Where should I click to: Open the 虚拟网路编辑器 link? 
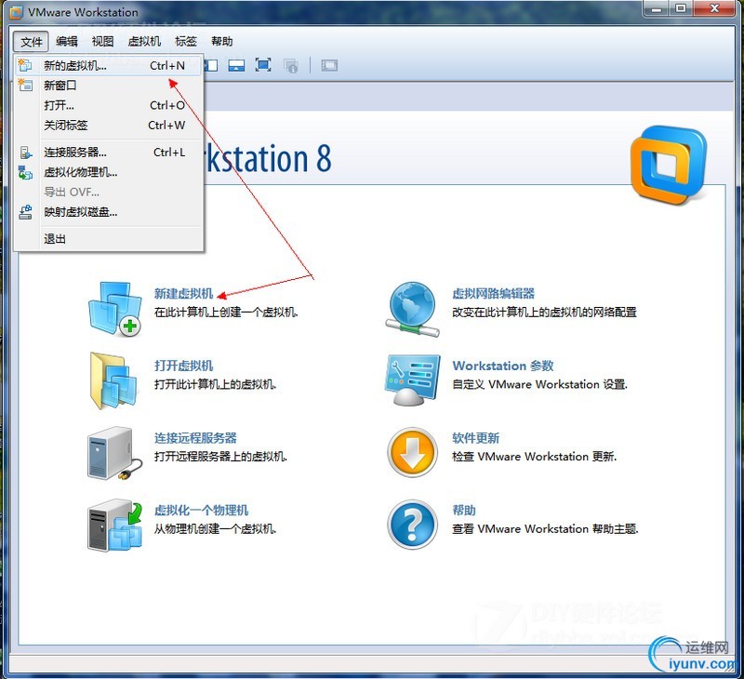[x=494, y=294]
